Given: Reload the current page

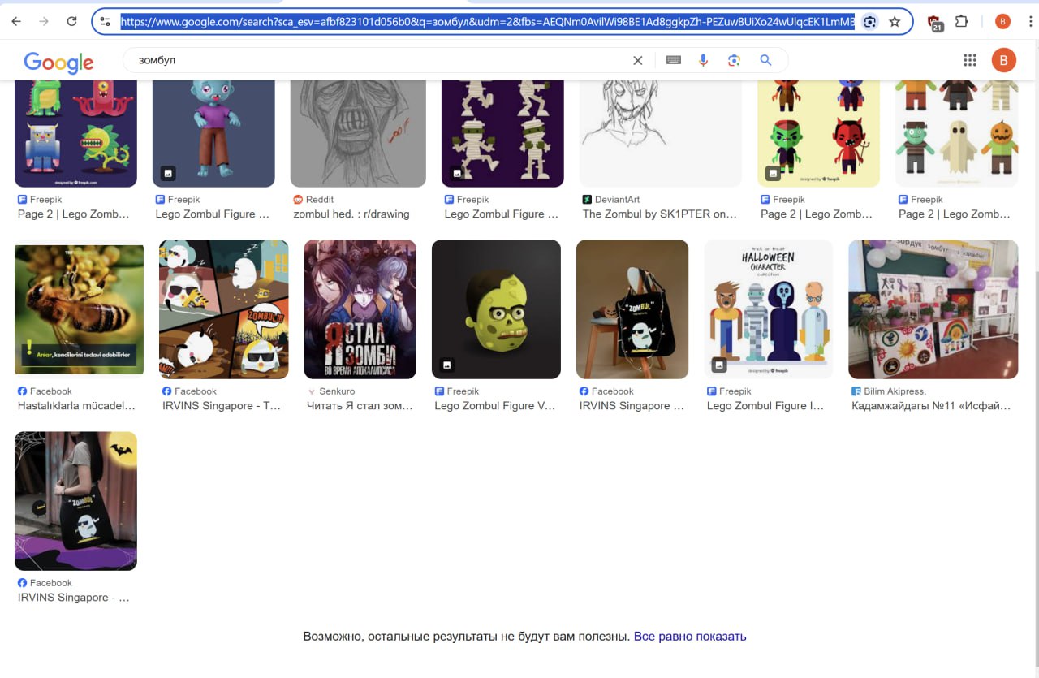Looking at the screenshot, I should [71, 22].
